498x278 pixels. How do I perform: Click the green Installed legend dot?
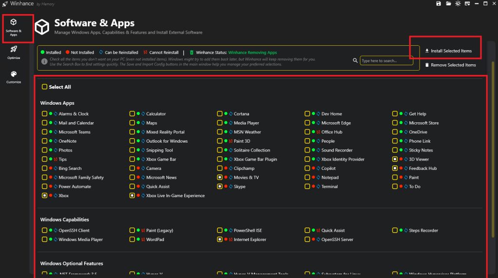(43, 52)
